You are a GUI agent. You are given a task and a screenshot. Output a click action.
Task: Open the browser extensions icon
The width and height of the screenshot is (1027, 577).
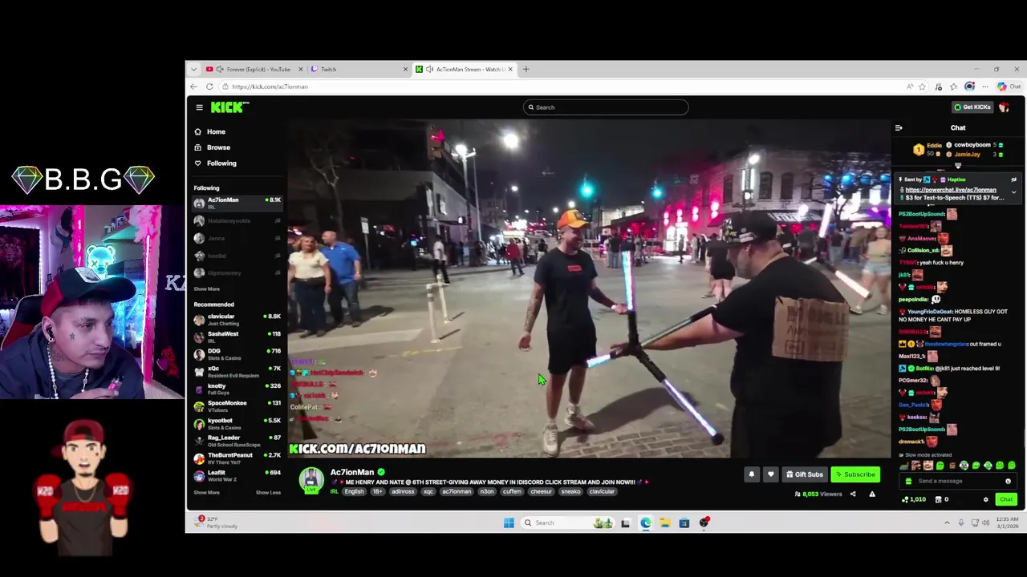pyautogui.click(x=938, y=87)
